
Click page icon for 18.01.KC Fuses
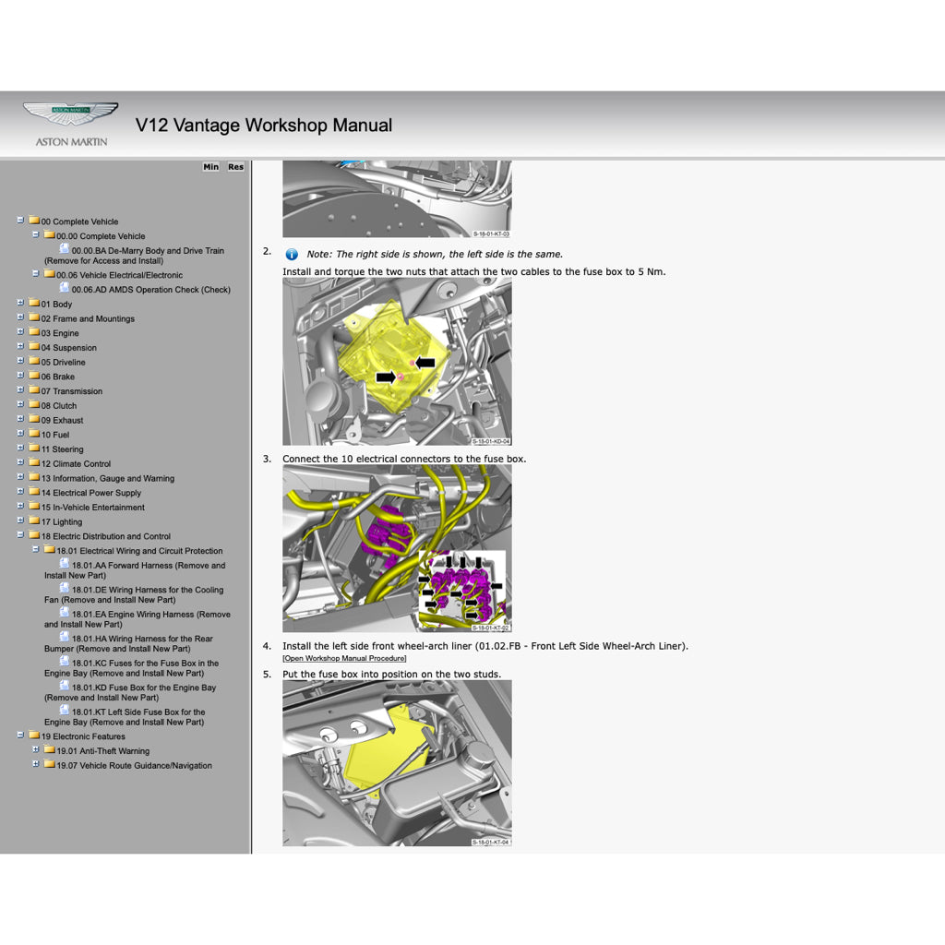(65, 662)
